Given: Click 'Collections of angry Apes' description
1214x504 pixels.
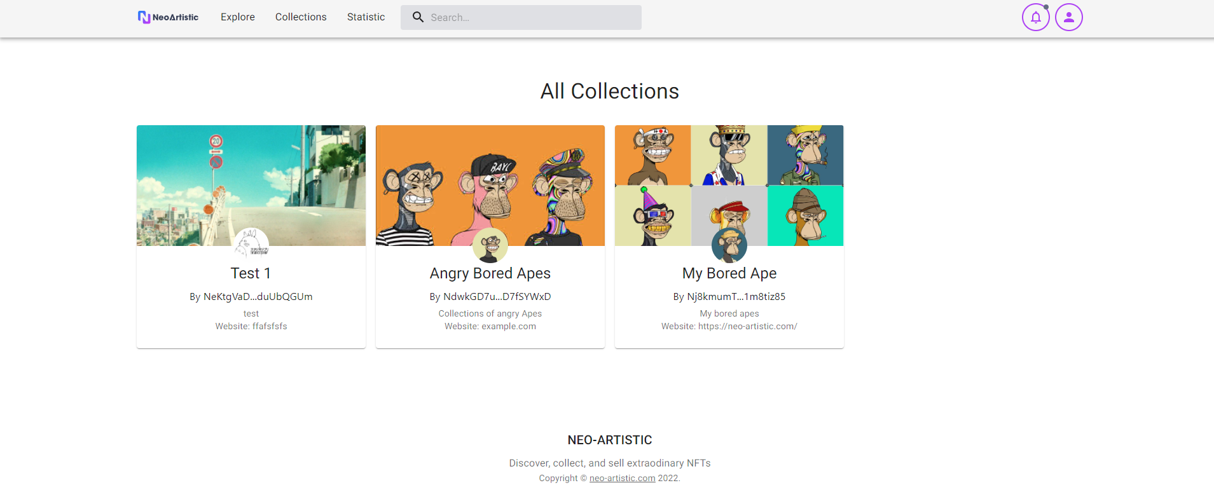Looking at the screenshot, I should [x=490, y=313].
